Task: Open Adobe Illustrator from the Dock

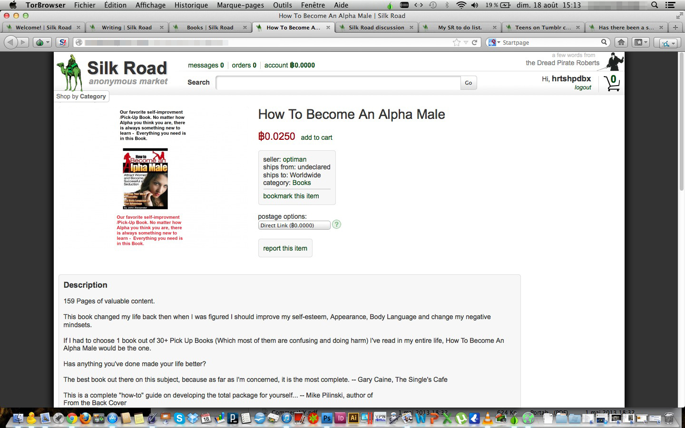Action: point(353,418)
